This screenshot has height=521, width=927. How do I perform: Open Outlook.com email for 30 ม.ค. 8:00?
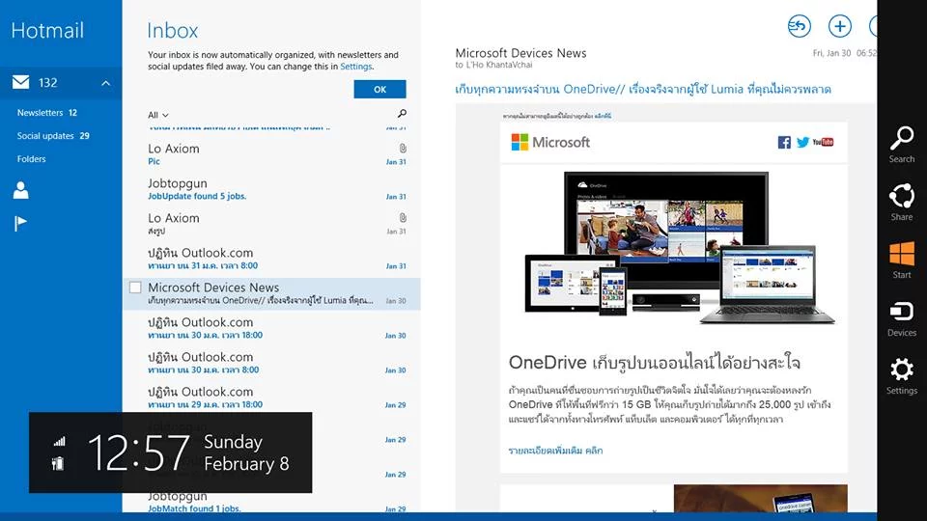coord(272,363)
